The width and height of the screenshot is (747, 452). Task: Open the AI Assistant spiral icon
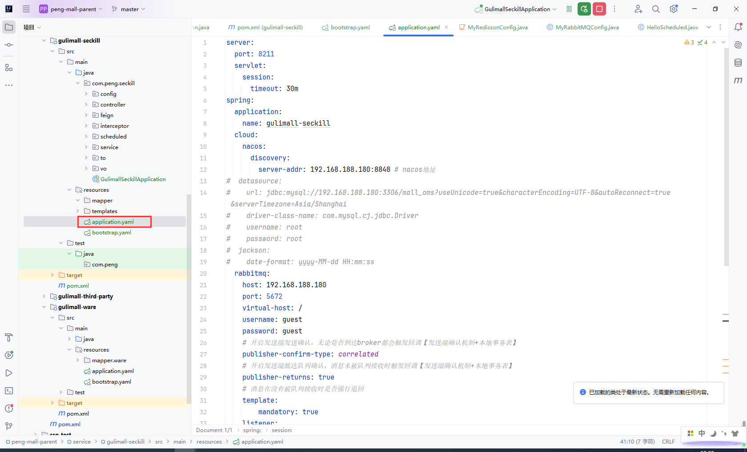(738, 45)
